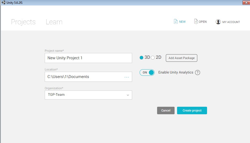Select the 2D radio button
This screenshot has height=143, width=250.
(153, 57)
